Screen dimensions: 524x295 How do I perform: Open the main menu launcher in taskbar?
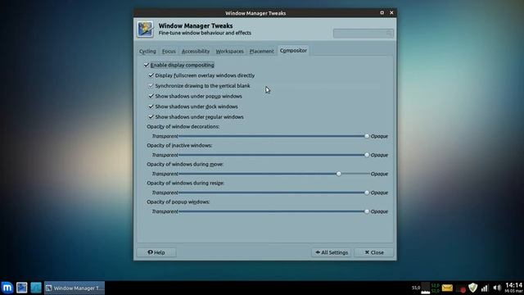[x=7, y=288]
